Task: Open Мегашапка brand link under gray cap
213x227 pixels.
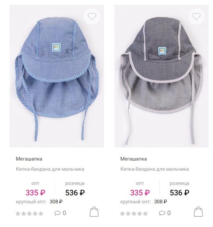Action: 133,159
